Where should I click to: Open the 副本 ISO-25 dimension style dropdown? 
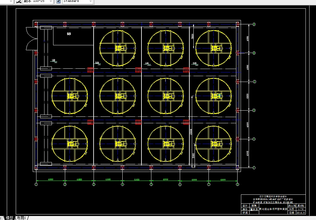click(x=51, y=2)
